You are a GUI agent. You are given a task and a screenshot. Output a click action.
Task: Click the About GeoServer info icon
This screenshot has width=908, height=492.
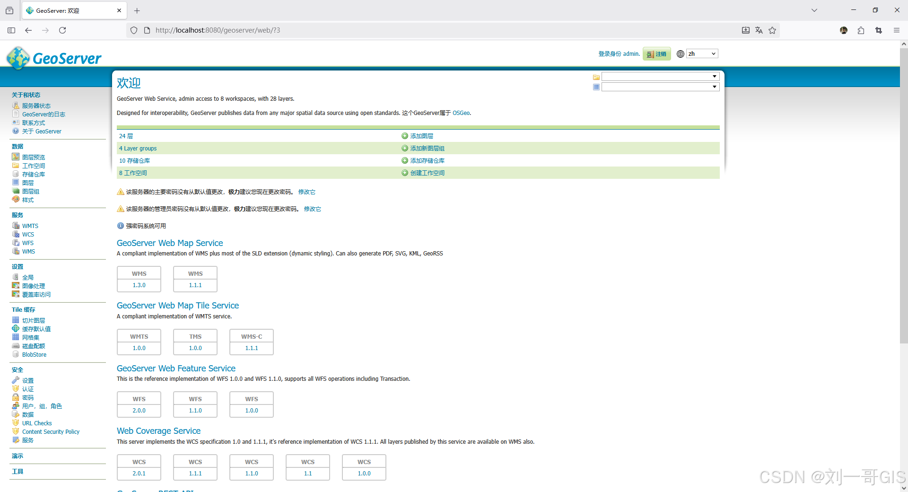16,131
